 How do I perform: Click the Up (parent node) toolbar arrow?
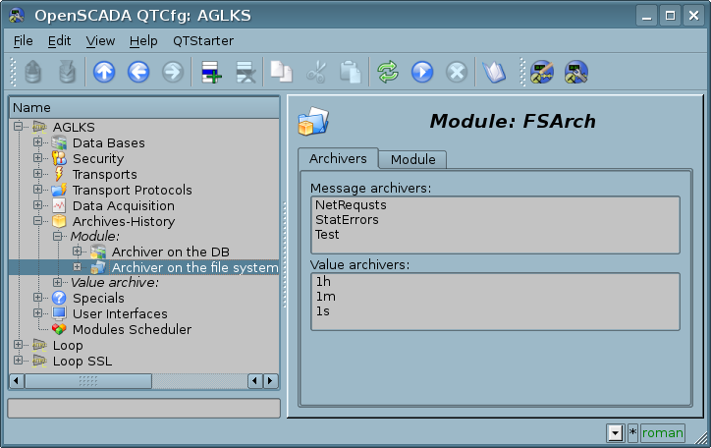(x=103, y=72)
